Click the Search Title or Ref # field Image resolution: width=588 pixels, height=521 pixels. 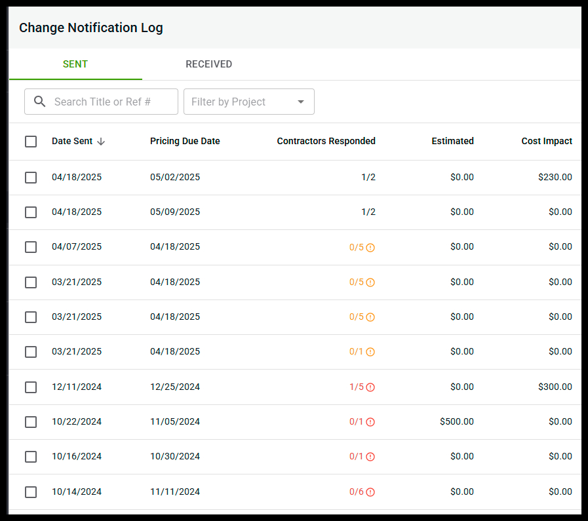click(x=101, y=102)
